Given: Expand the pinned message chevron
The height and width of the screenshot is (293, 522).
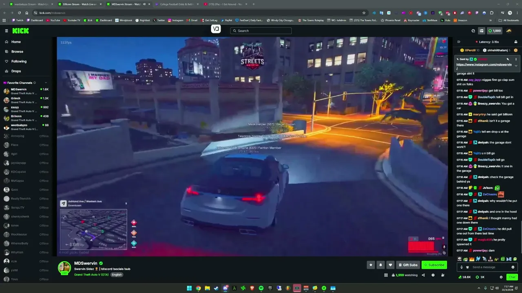Looking at the screenshot, I should [516, 66].
